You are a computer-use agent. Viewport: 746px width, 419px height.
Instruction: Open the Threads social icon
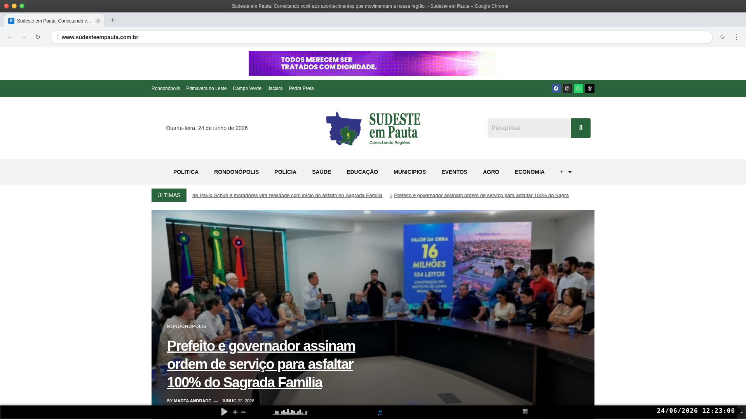pyautogui.click(x=590, y=88)
